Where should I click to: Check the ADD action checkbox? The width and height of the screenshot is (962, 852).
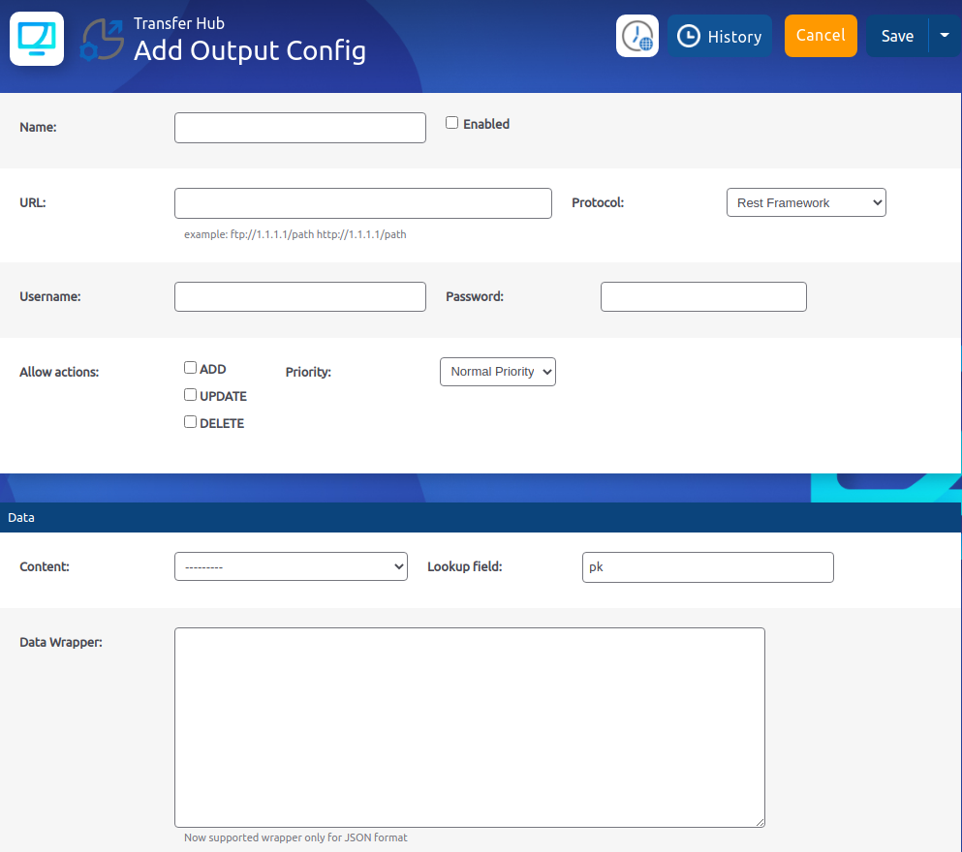click(x=191, y=368)
